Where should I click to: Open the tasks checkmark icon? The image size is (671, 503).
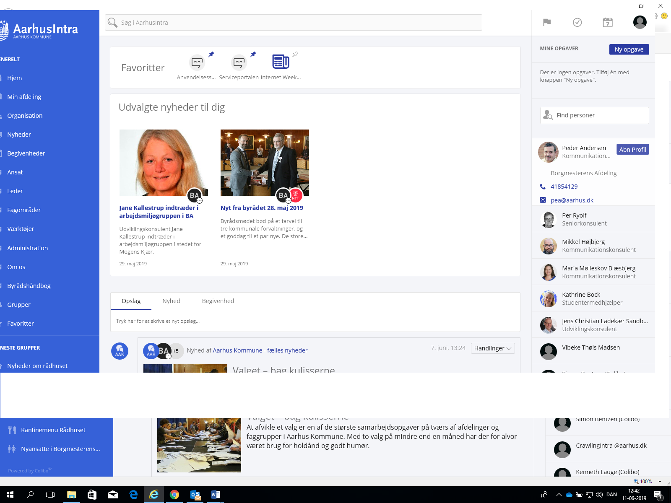pos(577,22)
